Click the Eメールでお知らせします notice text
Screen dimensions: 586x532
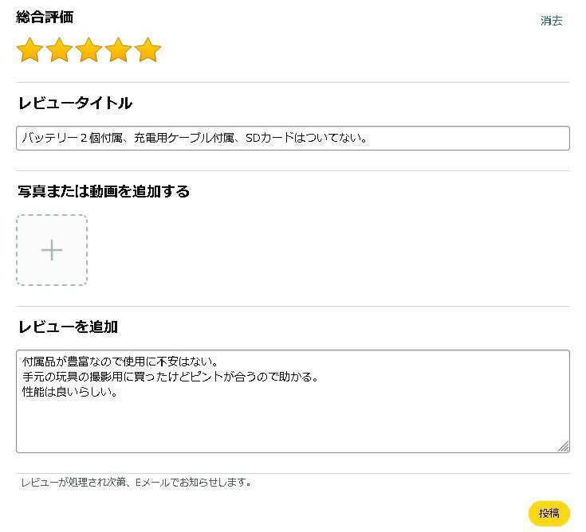coord(193,483)
